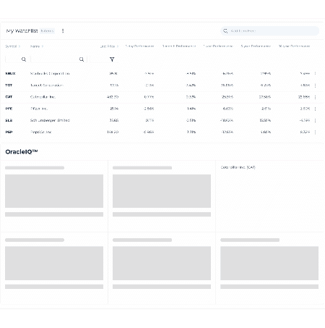Screen dimensions: 325x328
Task: Focus the Name filter input box
Action: (x=58, y=59)
